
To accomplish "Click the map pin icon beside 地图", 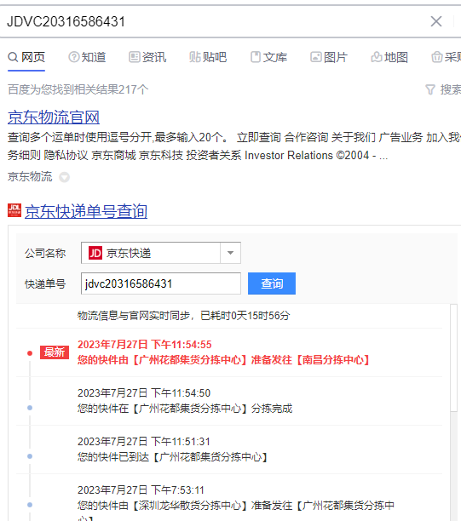I will point(377,57).
